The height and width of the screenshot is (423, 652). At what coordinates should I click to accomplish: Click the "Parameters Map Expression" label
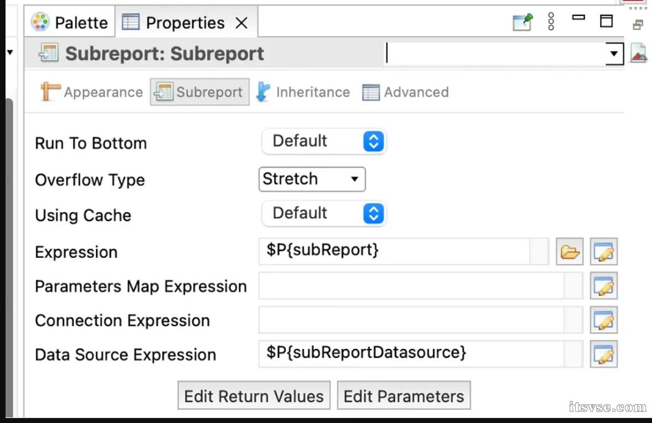[x=141, y=286]
